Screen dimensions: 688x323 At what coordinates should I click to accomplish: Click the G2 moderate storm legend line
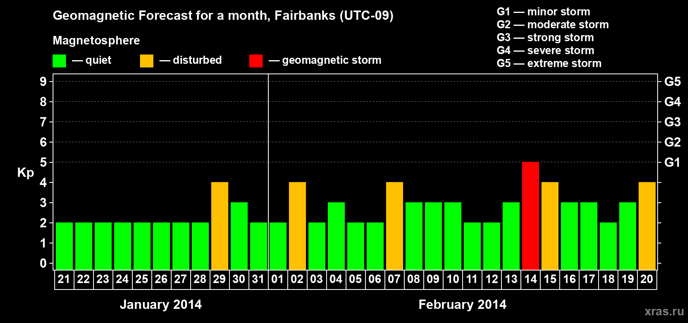pos(553,25)
